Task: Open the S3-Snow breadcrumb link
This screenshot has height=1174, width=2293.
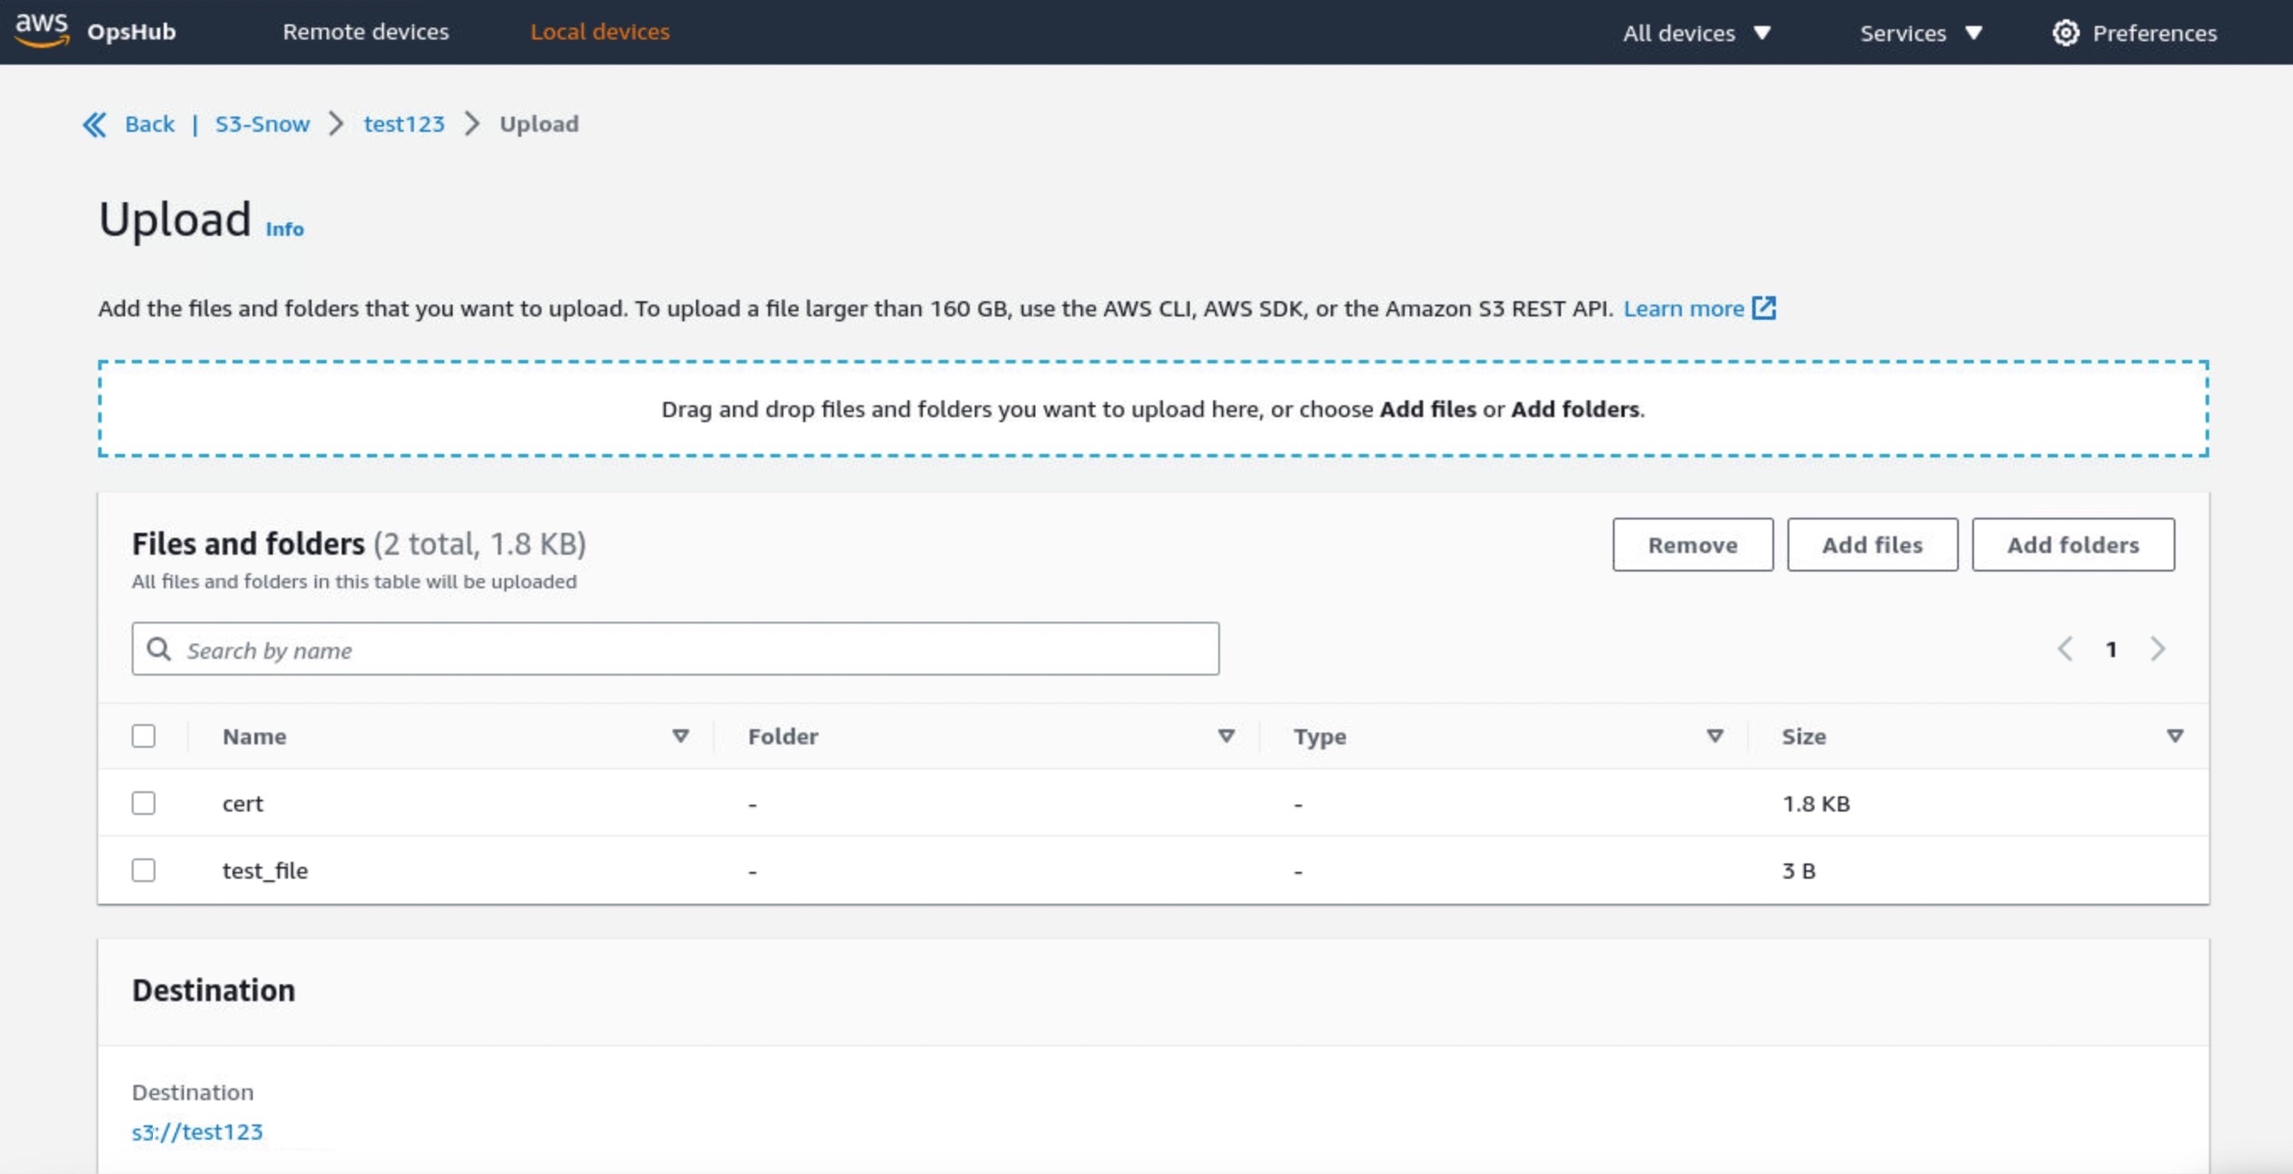Action: [263, 123]
